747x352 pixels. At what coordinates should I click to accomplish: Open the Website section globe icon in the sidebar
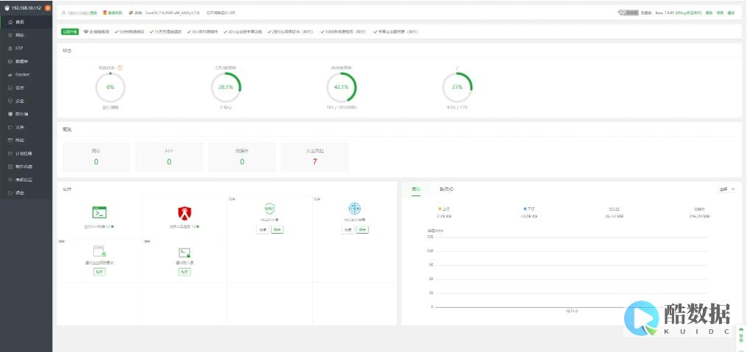tap(10, 35)
